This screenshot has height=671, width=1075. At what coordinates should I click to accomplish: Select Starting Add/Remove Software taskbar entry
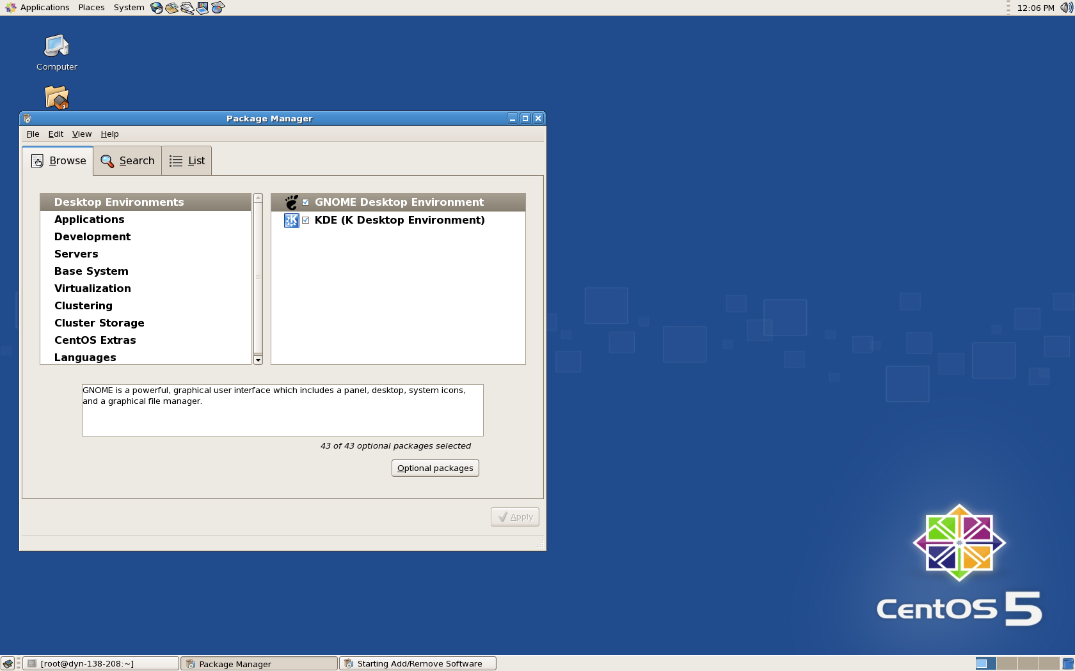[x=418, y=663]
